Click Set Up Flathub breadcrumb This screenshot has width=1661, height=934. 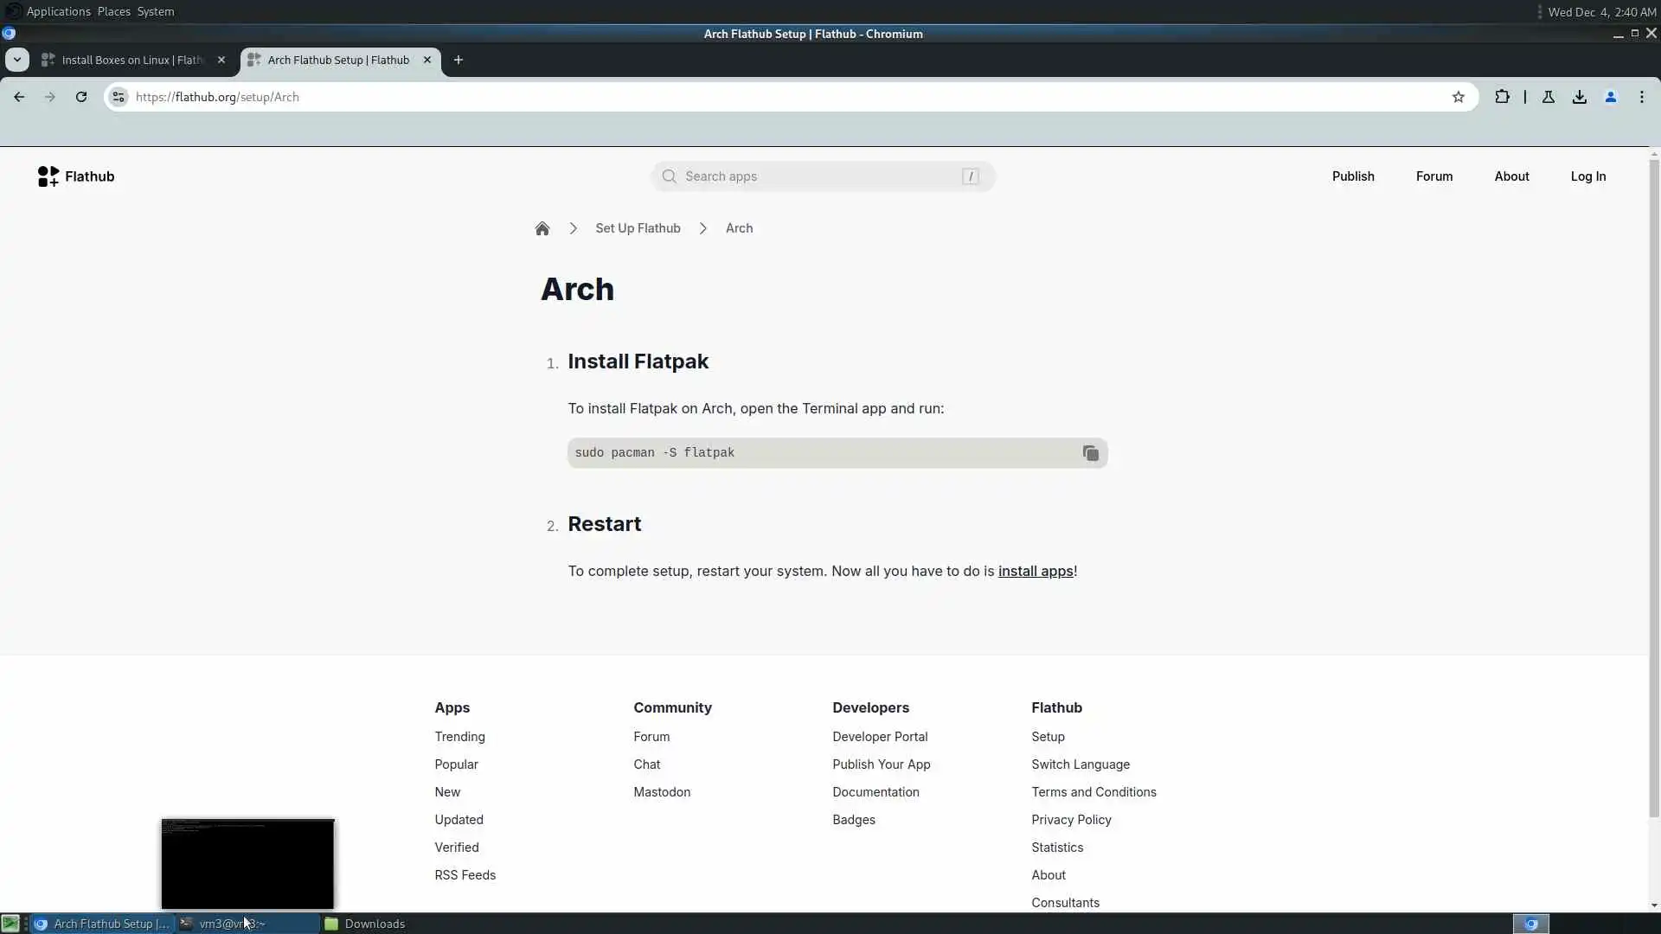[x=638, y=228]
